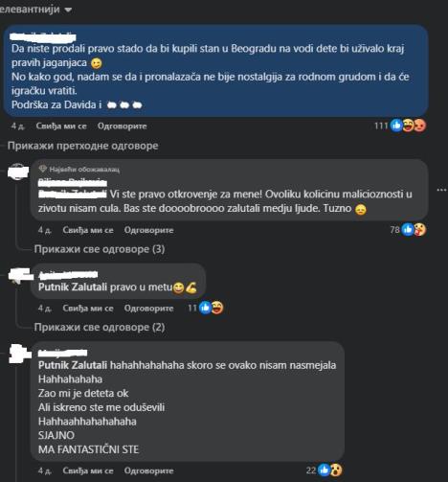Reply to the pravo u metu comment

[x=148, y=308]
